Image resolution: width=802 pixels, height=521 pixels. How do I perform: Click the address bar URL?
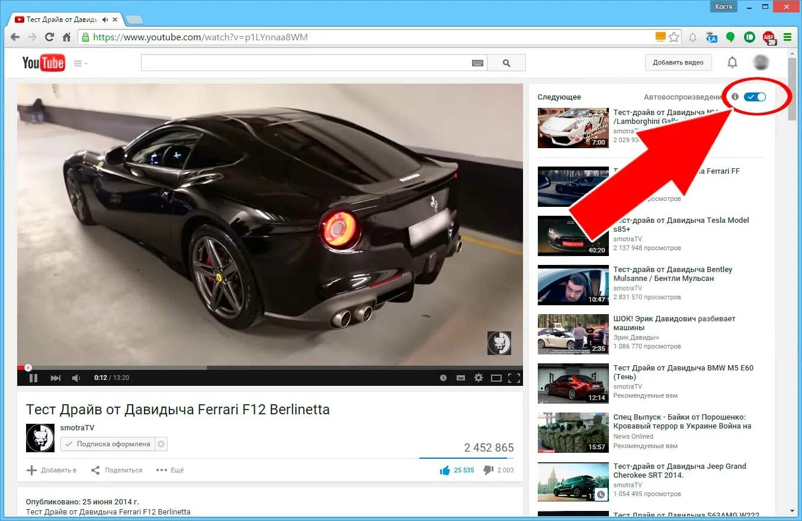tap(201, 37)
